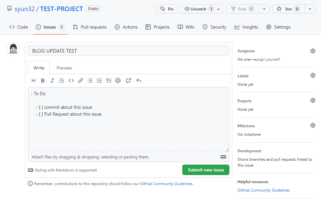The width and height of the screenshot is (321, 200).
Task: Open the Issues tab
Action: point(50,27)
